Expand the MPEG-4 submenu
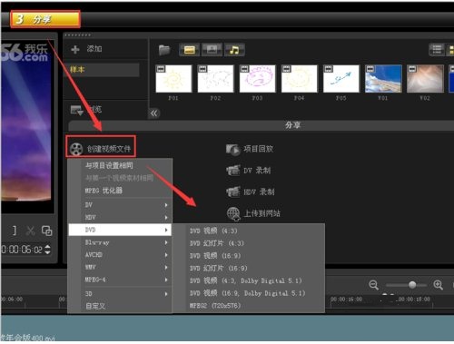Image resolution: width=454 pixels, height=344 pixels. [x=120, y=280]
